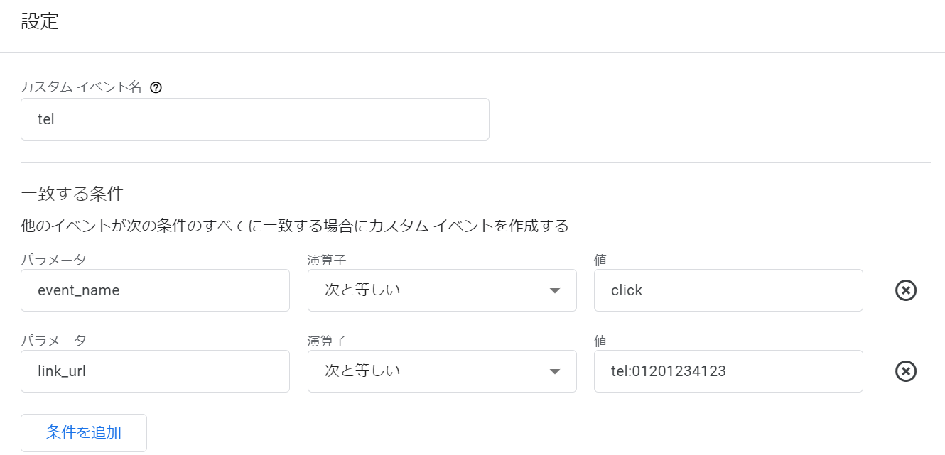Focus the custom event name field containing tel
The width and height of the screenshot is (945, 455).
click(255, 119)
